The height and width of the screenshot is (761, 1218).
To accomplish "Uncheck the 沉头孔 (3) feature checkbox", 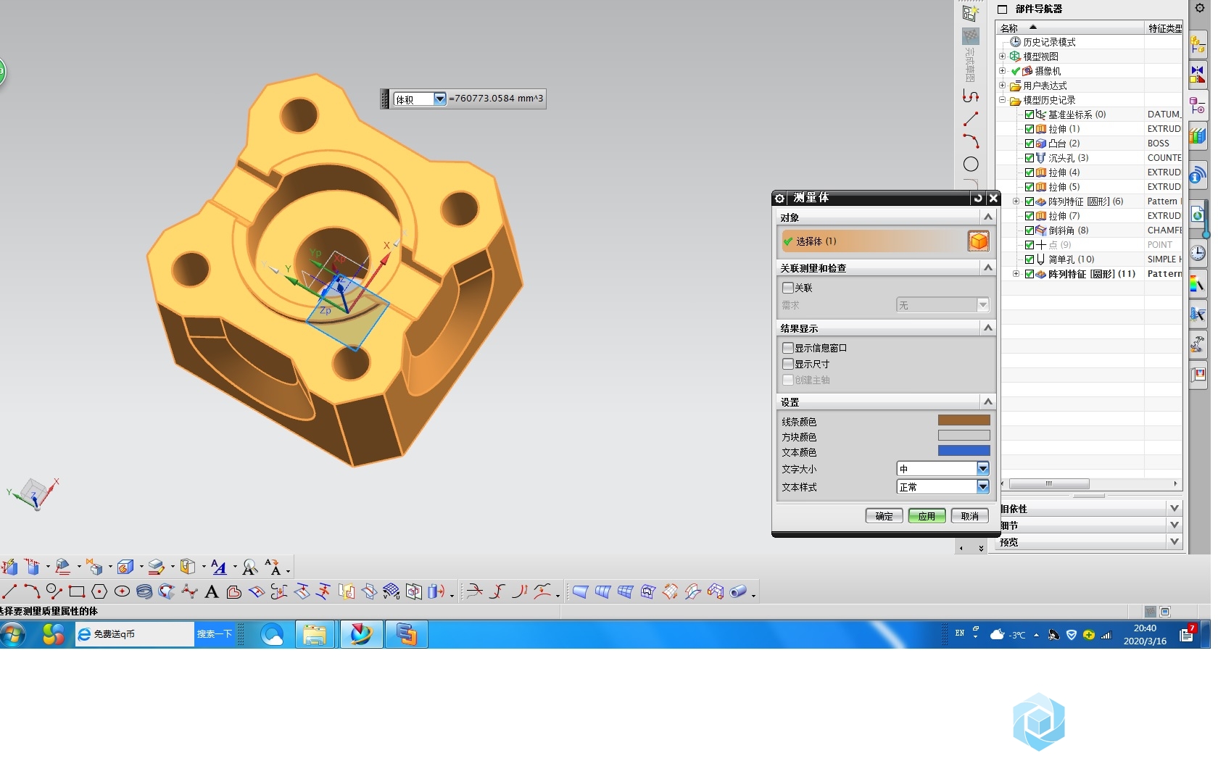I will coord(1029,158).
